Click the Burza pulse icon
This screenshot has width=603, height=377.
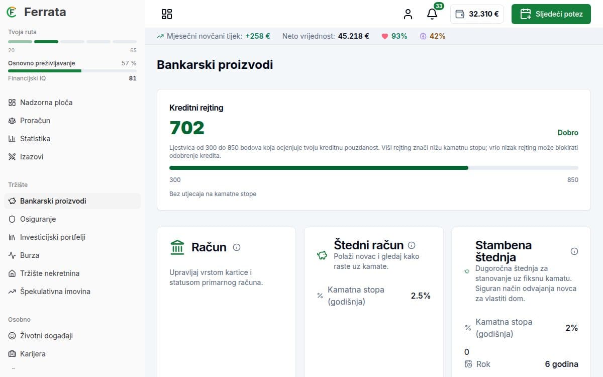point(12,255)
